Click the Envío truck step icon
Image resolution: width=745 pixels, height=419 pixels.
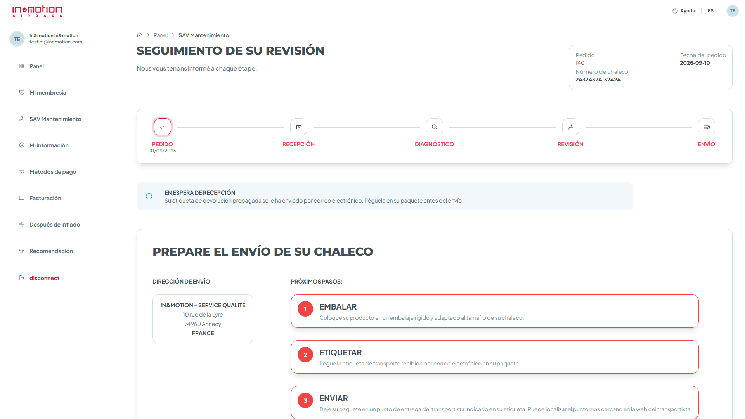pyautogui.click(x=707, y=127)
